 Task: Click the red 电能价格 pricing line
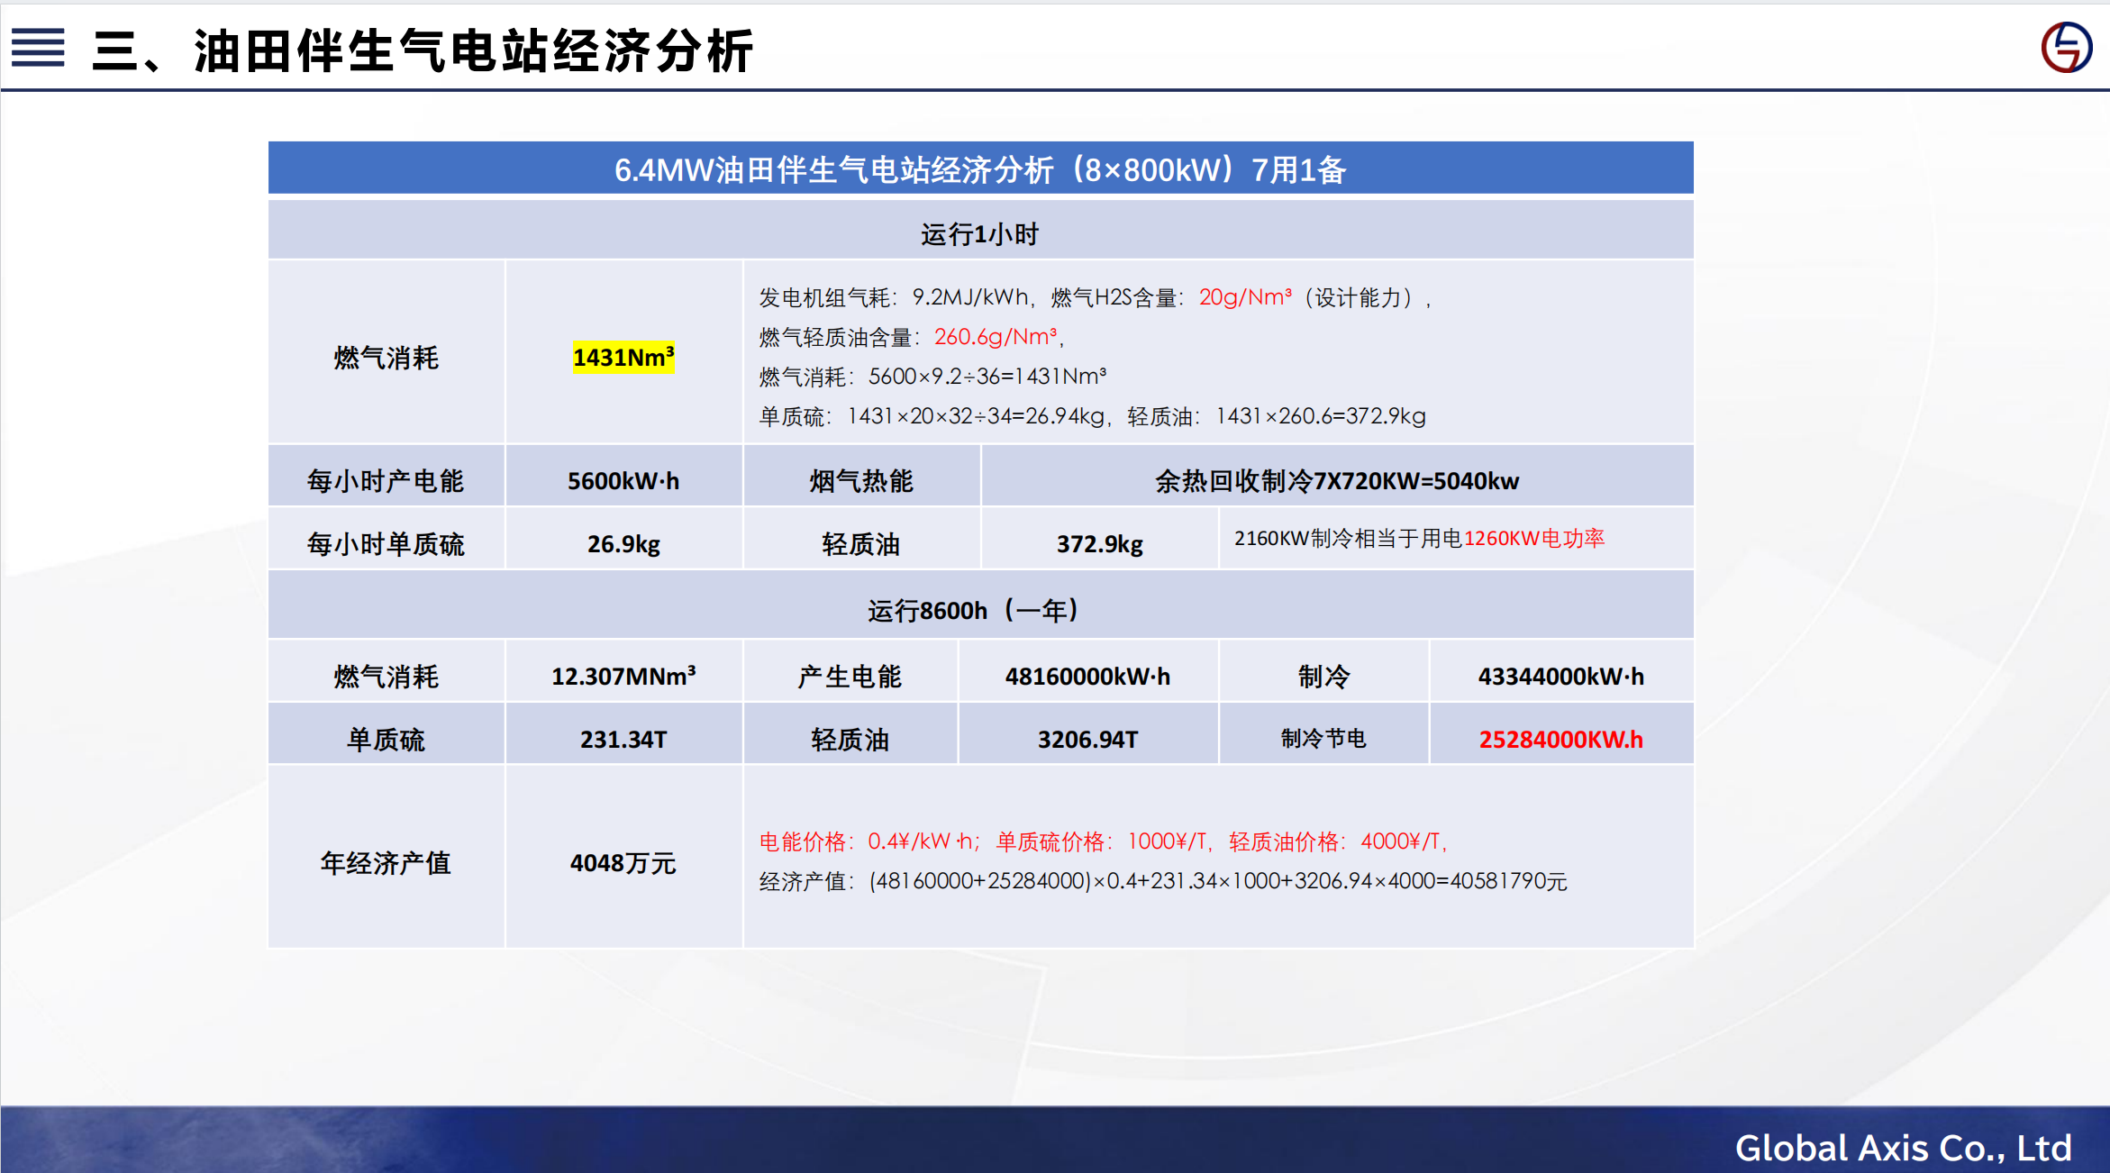[x=1103, y=841]
